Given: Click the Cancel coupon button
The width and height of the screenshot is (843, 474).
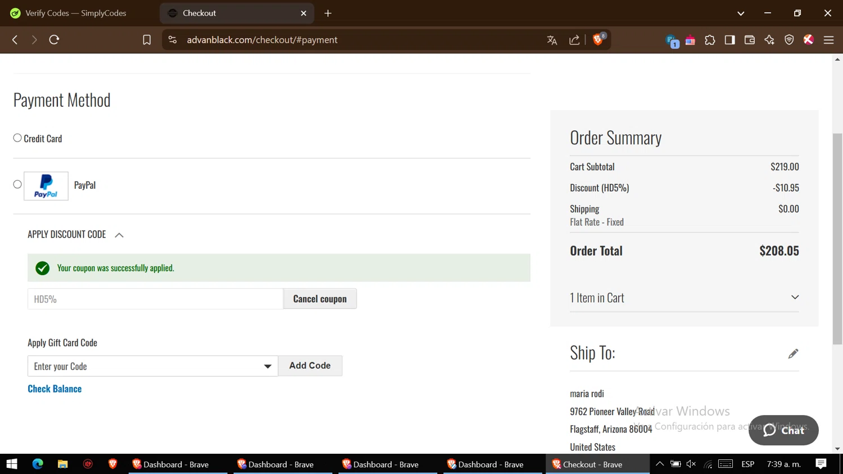Looking at the screenshot, I should tap(320, 299).
